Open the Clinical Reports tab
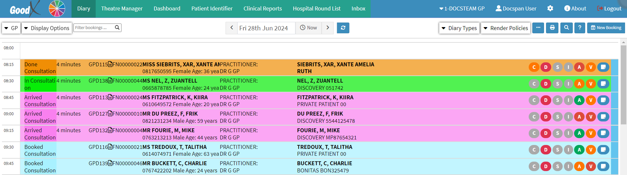The image size is (627, 175). point(263,9)
